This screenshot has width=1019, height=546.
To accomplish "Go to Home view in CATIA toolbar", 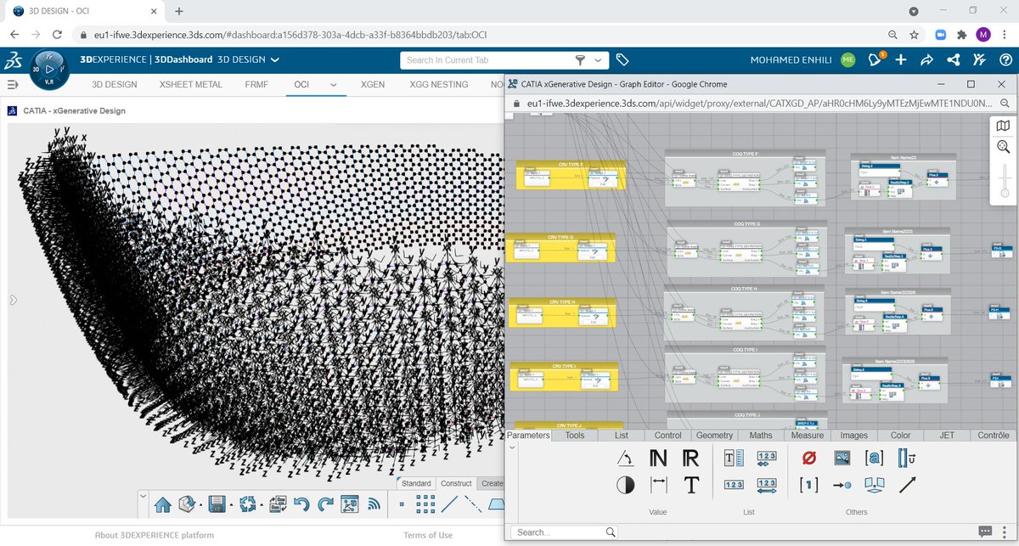I will point(163,504).
